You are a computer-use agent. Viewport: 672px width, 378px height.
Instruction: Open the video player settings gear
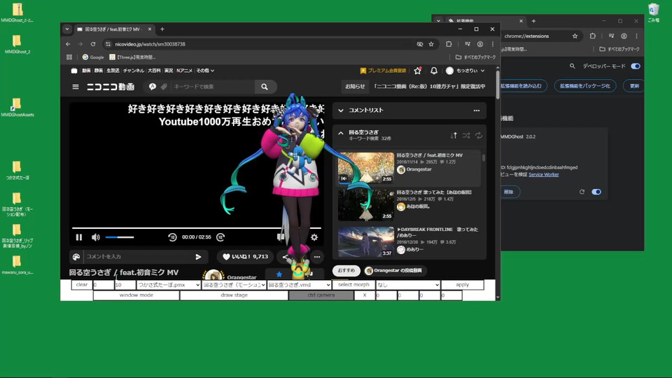pyautogui.click(x=314, y=237)
